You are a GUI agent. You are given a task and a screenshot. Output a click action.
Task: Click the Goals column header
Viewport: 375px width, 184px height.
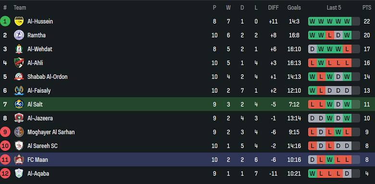click(x=294, y=8)
